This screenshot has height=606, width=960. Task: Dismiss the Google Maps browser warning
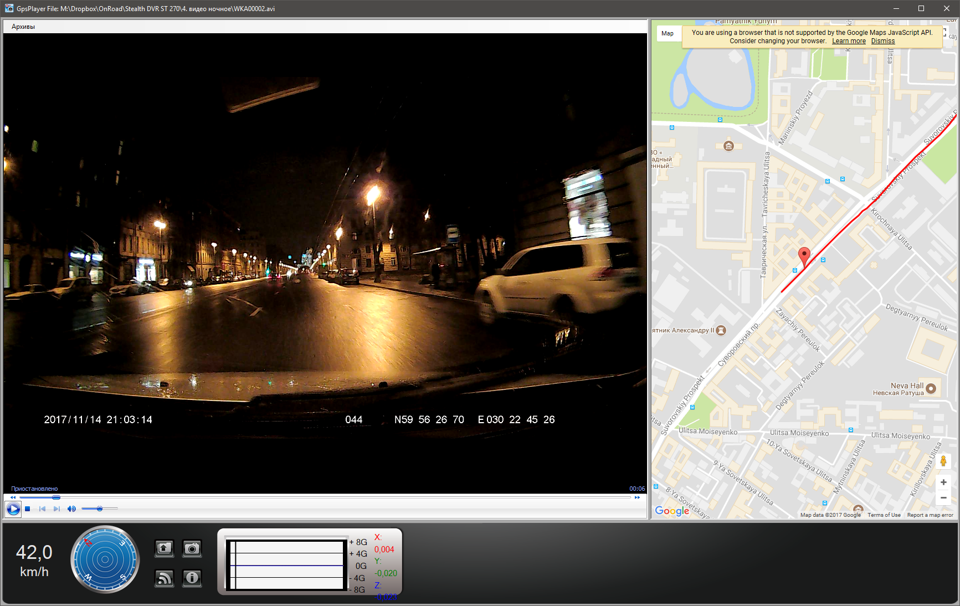883,41
